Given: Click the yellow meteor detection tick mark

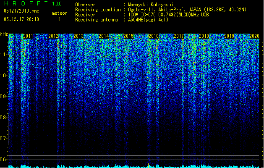Looking at the screenshot, I should [x=148, y=165].
